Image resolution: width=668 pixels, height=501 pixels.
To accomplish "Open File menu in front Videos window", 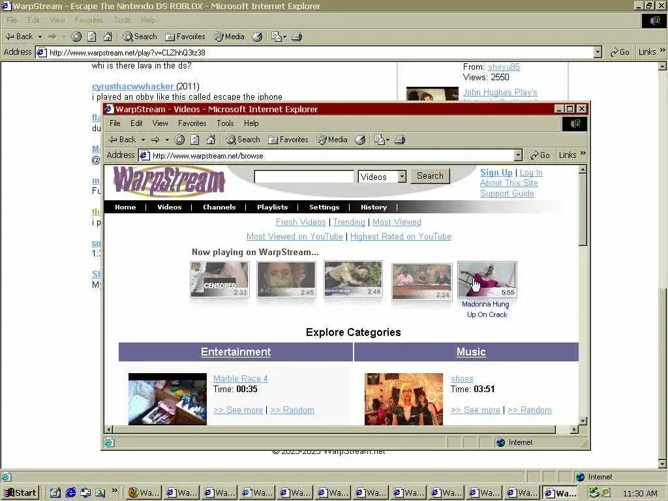I will (x=115, y=123).
